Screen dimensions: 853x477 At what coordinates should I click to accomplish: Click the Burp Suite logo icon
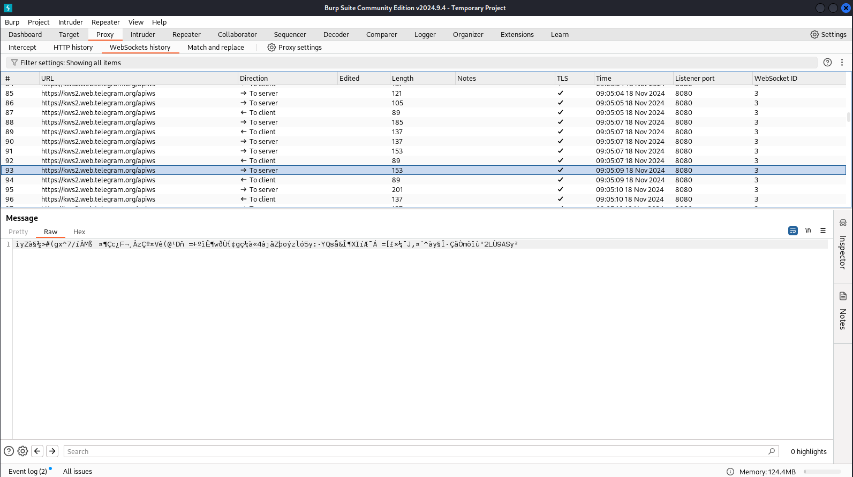click(7, 8)
